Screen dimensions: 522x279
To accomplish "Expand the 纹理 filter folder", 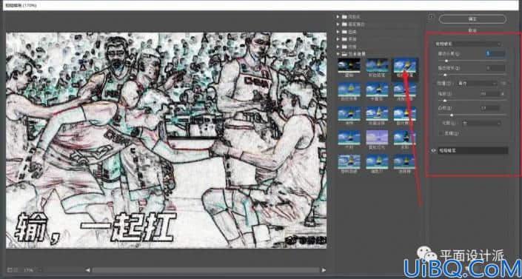I will 338,47.
